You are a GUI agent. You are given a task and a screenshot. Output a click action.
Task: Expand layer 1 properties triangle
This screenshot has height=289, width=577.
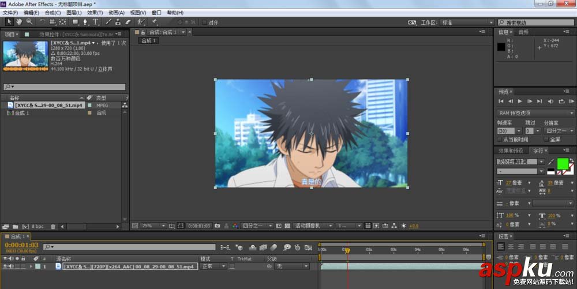[x=31, y=266]
